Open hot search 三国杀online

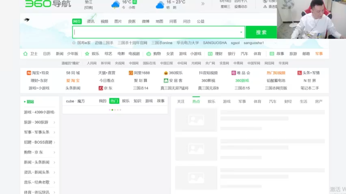click(x=162, y=43)
